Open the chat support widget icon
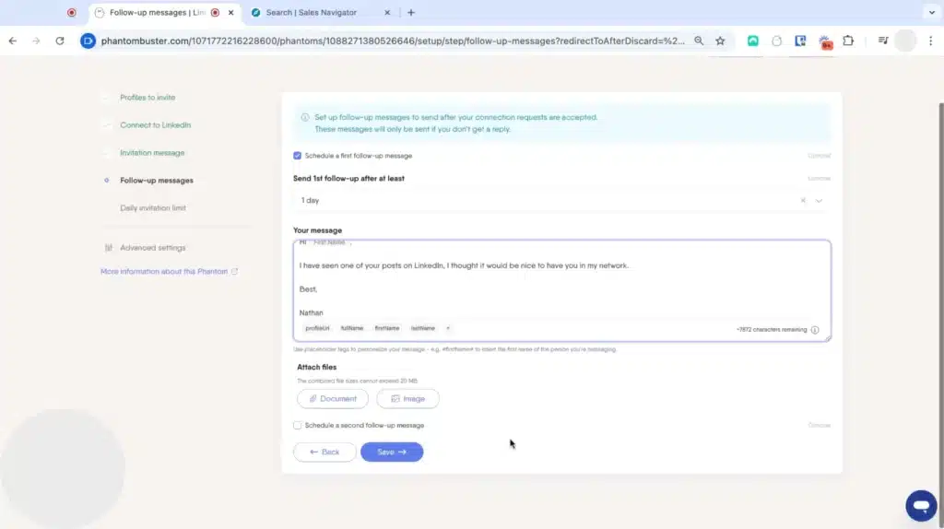The height and width of the screenshot is (529, 944). click(920, 505)
